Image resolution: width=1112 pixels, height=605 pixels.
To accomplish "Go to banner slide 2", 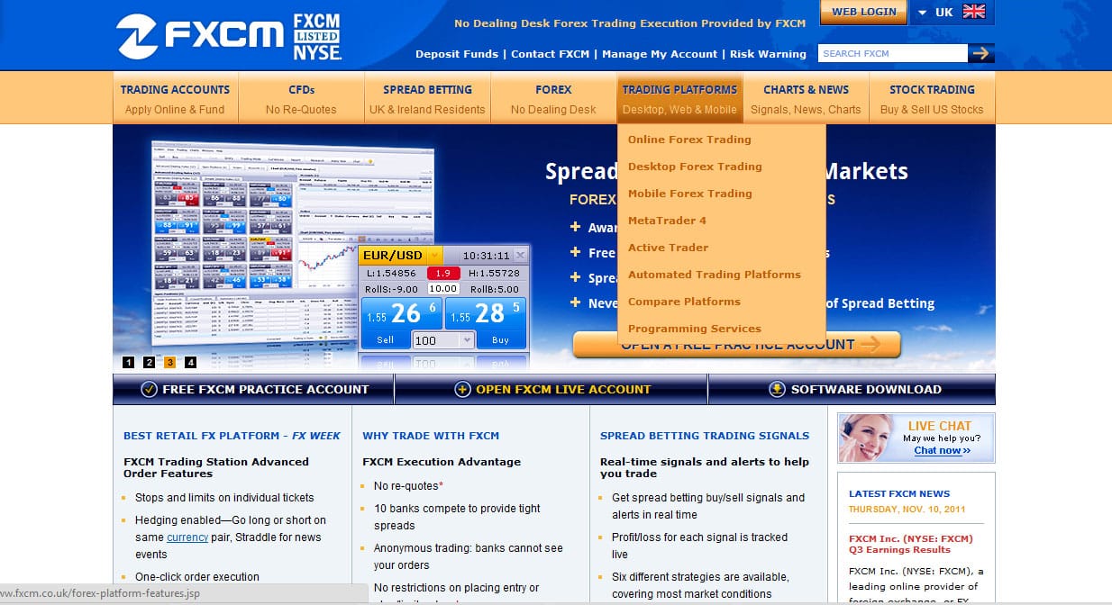I will (x=149, y=363).
